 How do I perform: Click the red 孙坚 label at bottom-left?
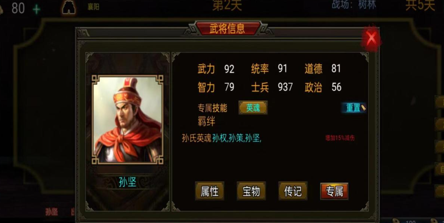click(52, 212)
